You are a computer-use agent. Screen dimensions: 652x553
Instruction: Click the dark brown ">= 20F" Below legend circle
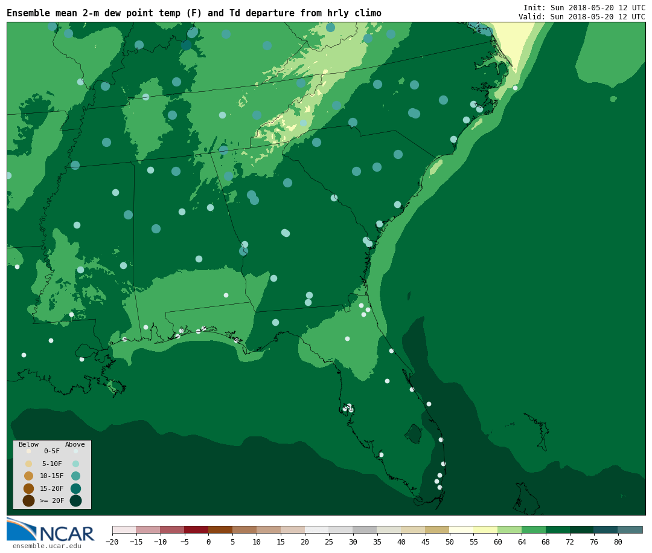[28, 500]
